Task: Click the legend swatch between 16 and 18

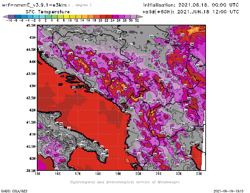Action: [91, 17]
